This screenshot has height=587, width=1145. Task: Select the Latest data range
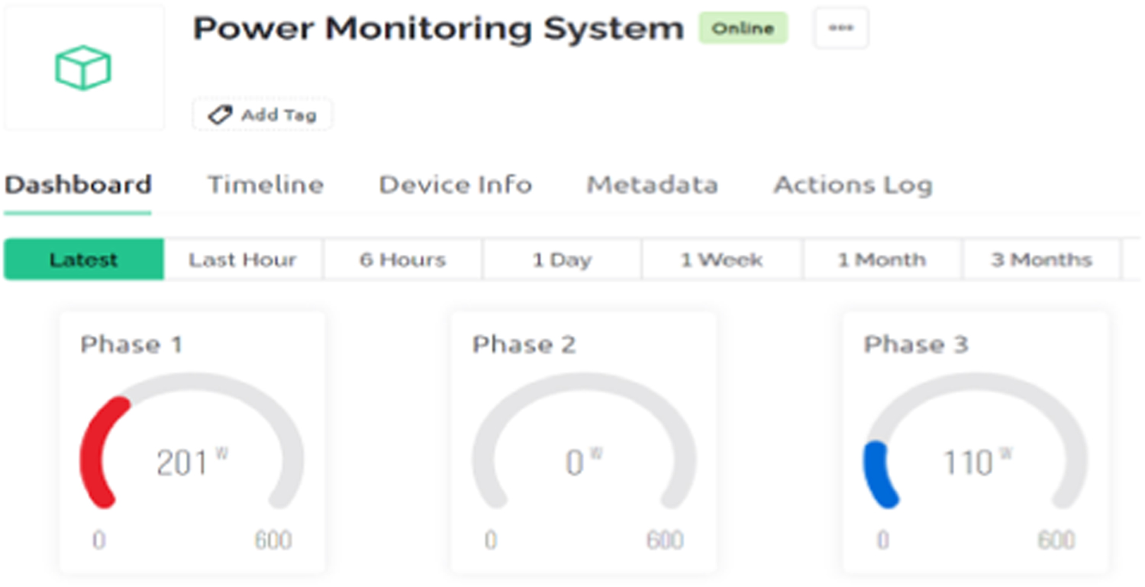(x=84, y=260)
